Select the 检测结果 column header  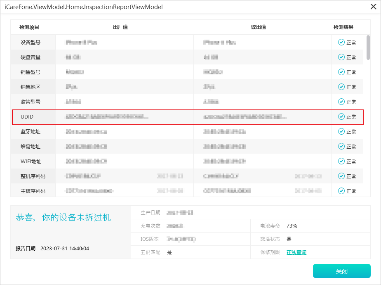coord(343,27)
